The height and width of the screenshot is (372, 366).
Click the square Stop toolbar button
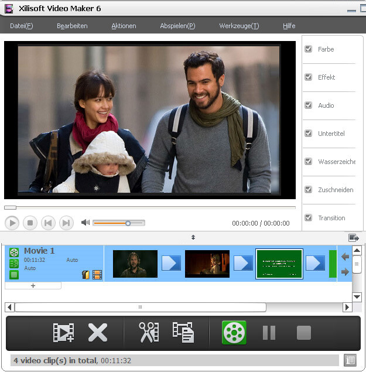click(304, 333)
